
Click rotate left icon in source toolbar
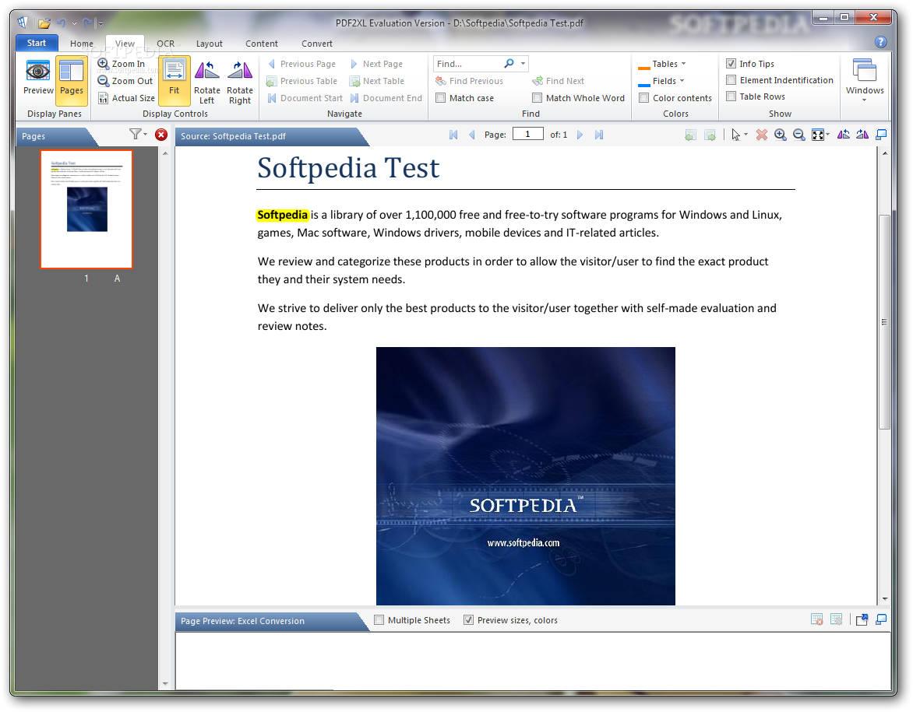coord(843,135)
